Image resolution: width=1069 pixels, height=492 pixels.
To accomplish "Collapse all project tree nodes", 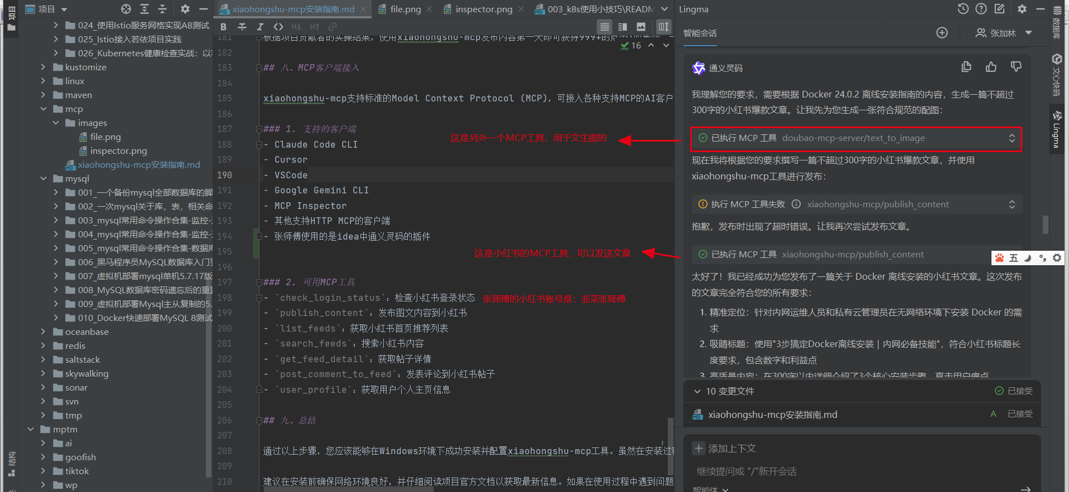I will (162, 9).
